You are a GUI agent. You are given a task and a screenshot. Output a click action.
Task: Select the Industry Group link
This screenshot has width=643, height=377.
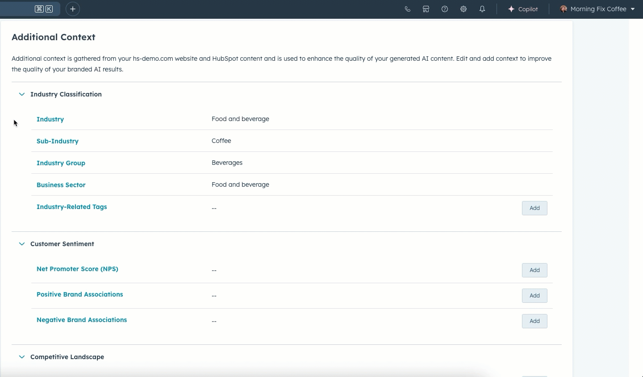tap(61, 163)
